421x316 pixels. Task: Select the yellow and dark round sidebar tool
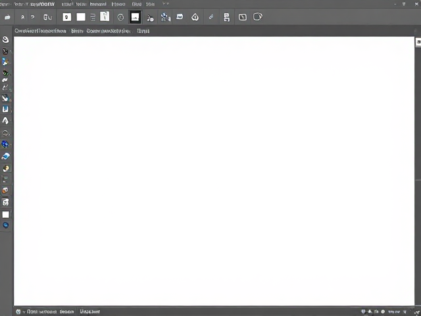point(6,169)
